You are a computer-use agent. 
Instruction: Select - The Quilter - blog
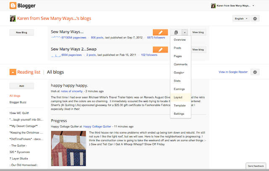(18, 146)
